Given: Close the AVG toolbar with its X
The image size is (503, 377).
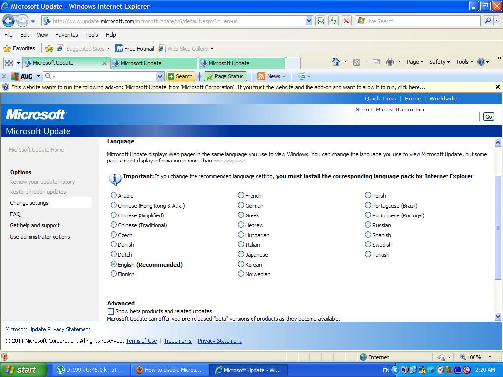Looking at the screenshot, I should pyautogui.click(x=4, y=76).
